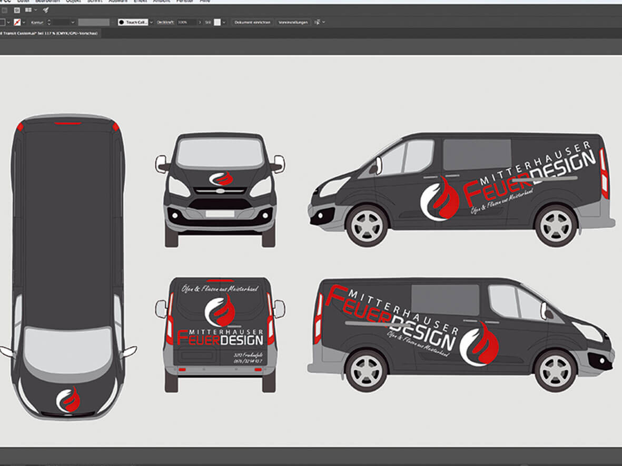Viewport: 622px width, 466px height.
Task: Click the align to selection icon
Action: (x=317, y=23)
